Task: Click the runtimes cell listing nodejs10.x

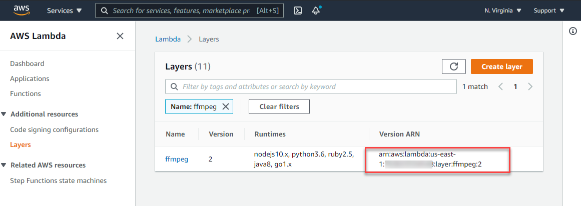Action: click(304, 159)
